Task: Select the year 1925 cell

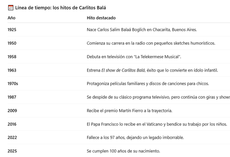Action: pyautogui.click(x=12, y=30)
